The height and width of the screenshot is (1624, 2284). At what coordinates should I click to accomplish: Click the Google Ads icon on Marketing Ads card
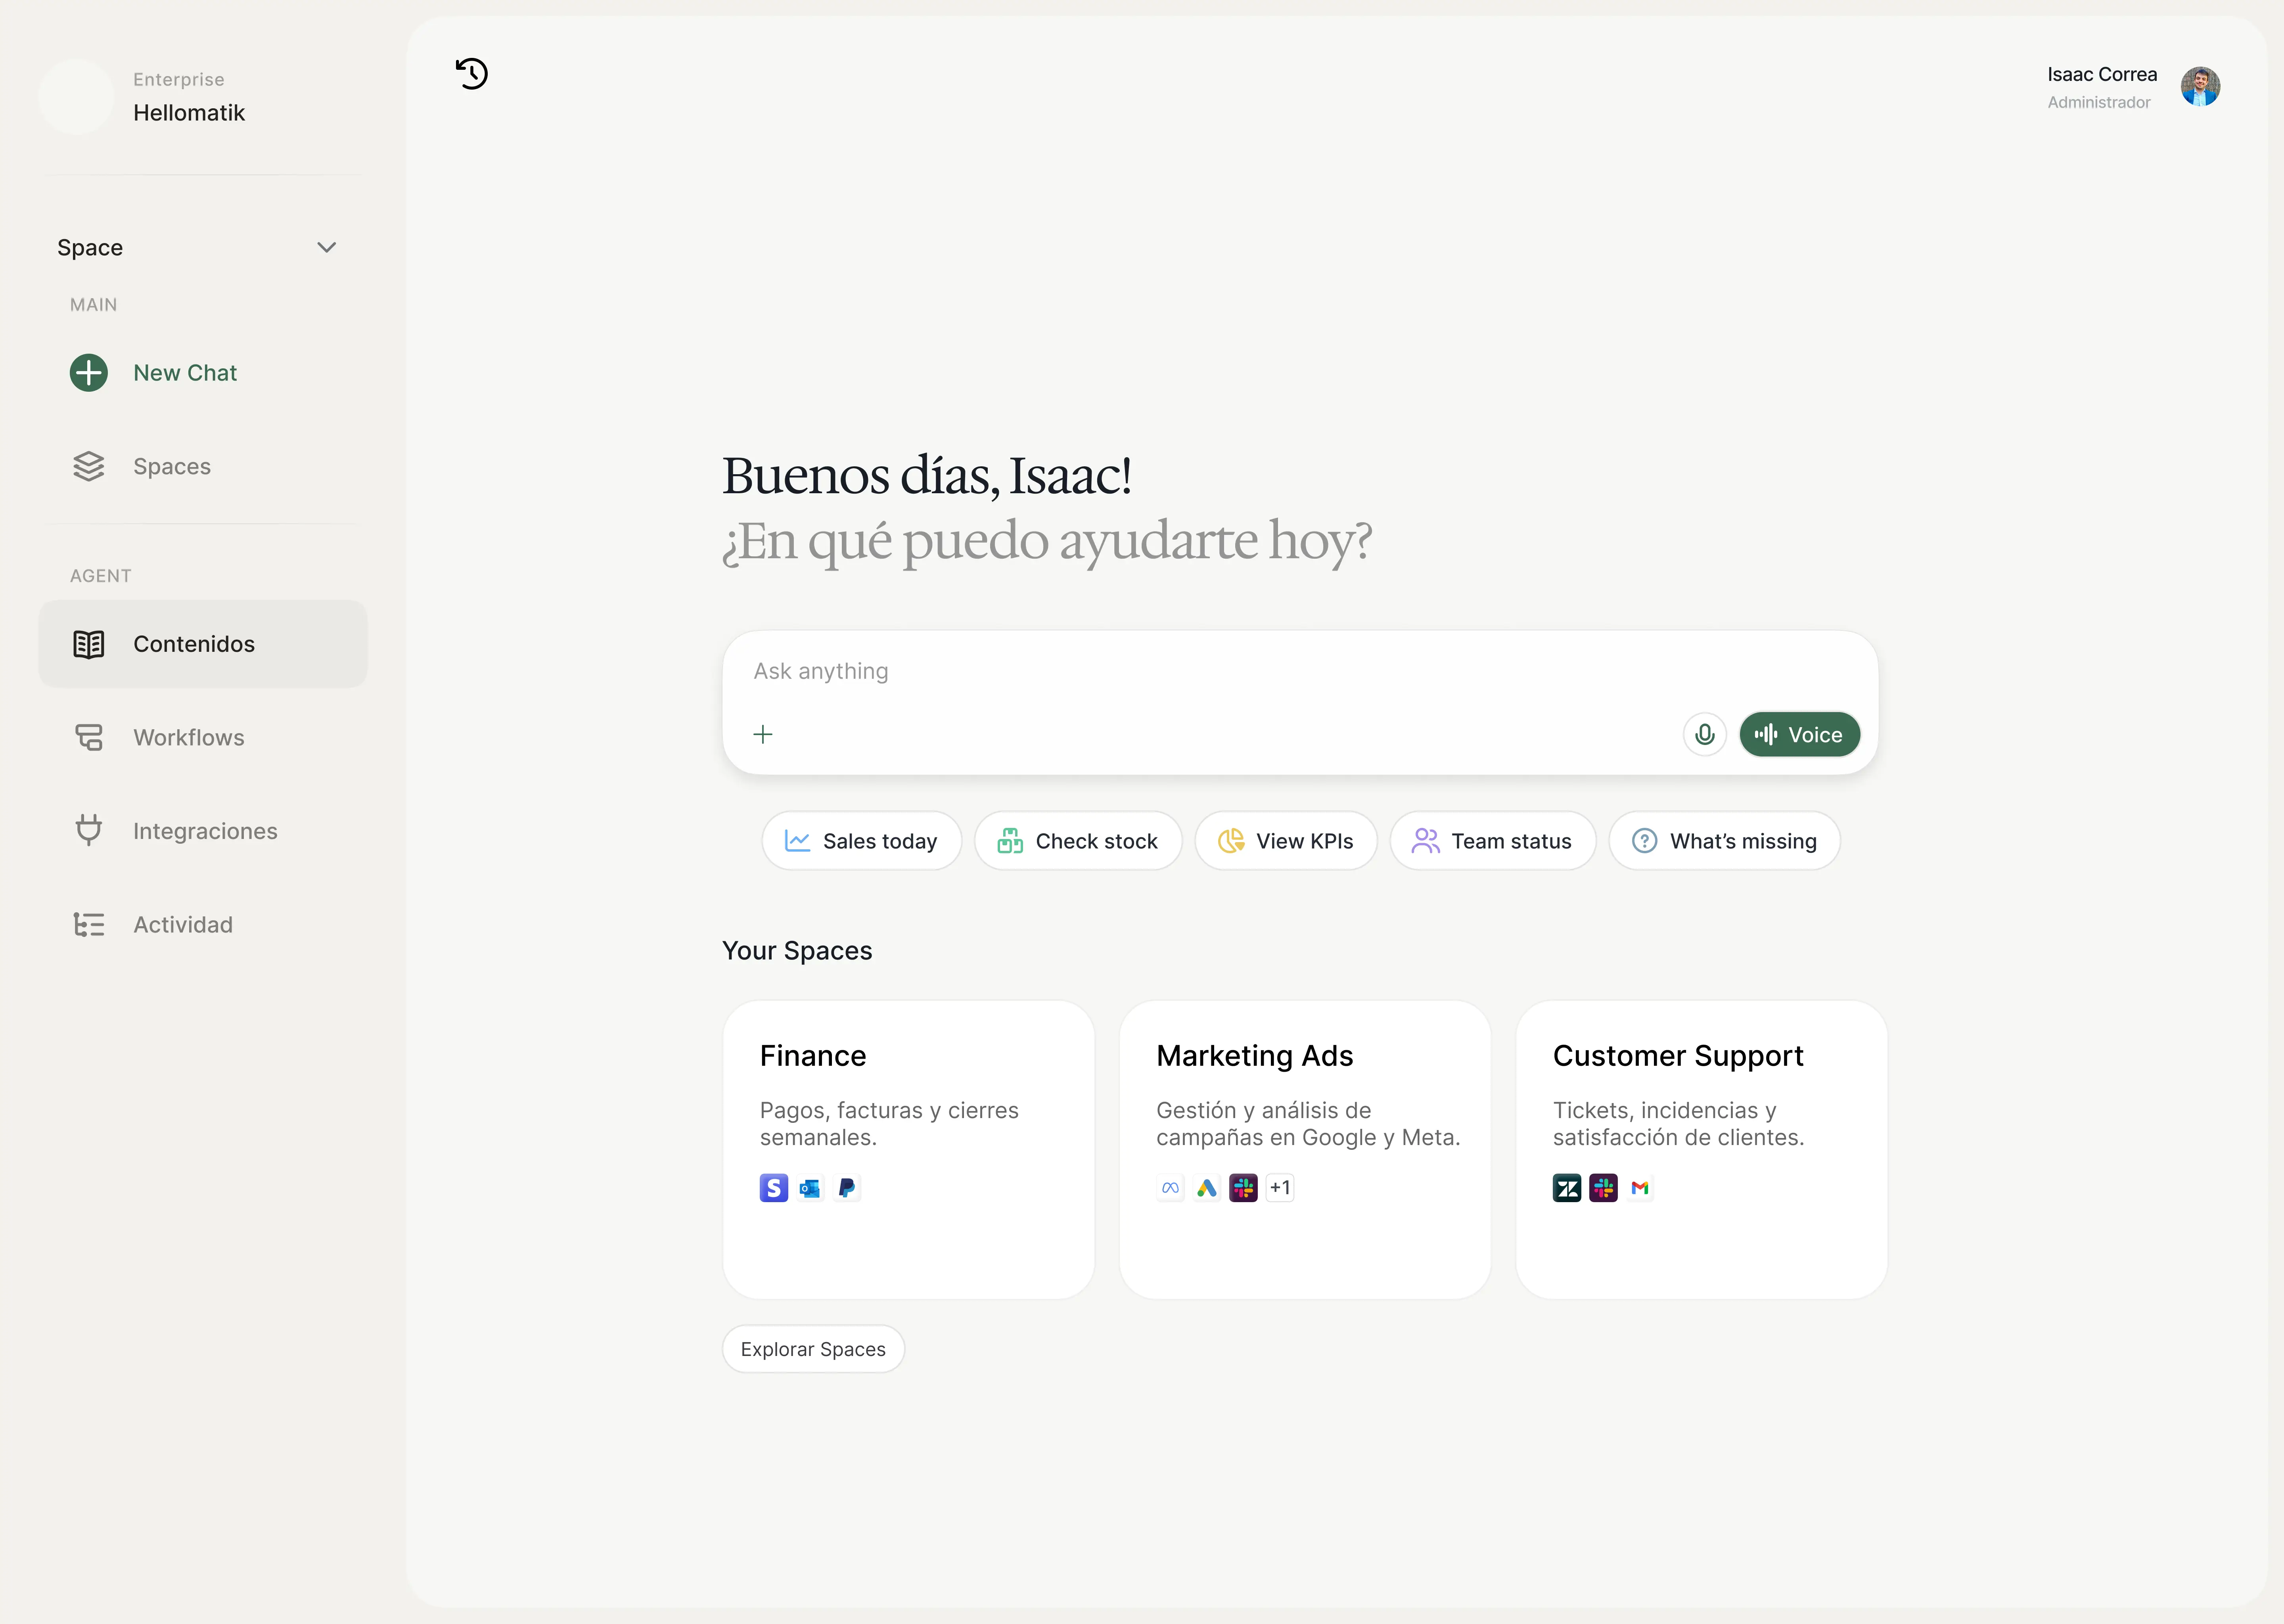click(x=1206, y=1187)
